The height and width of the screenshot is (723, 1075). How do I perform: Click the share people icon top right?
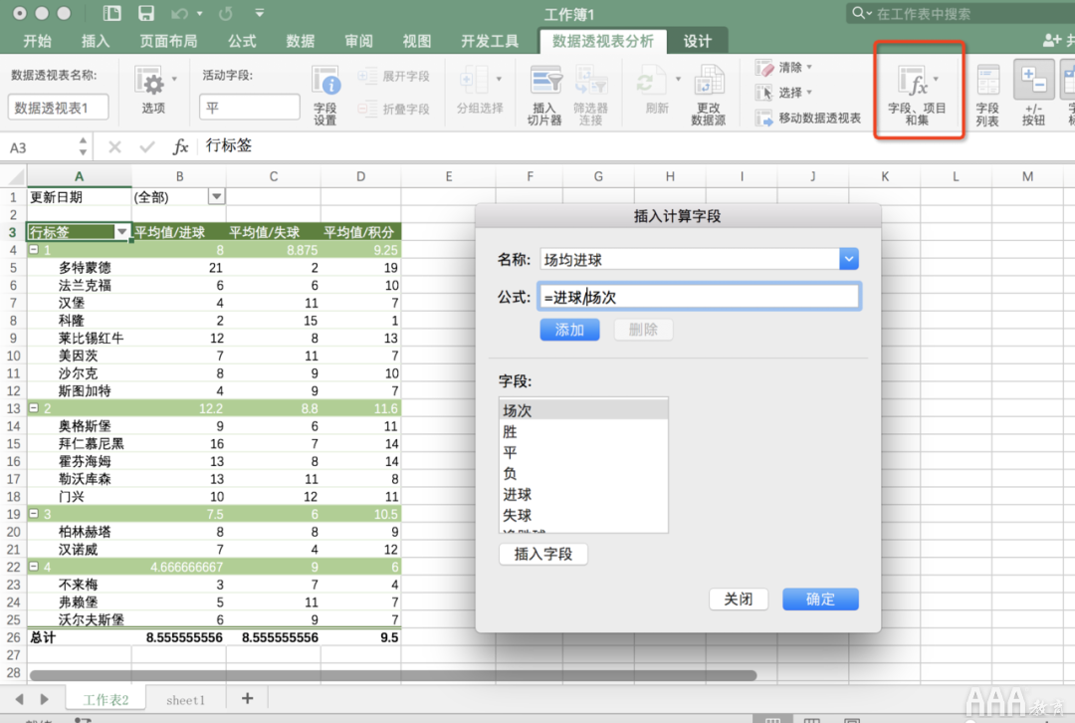click(1052, 41)
